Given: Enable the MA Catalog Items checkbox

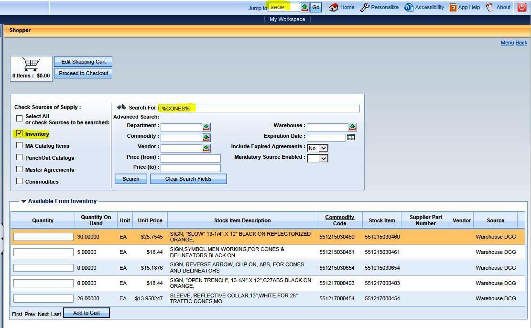Looking at the screenshot, I should (20, 145).
